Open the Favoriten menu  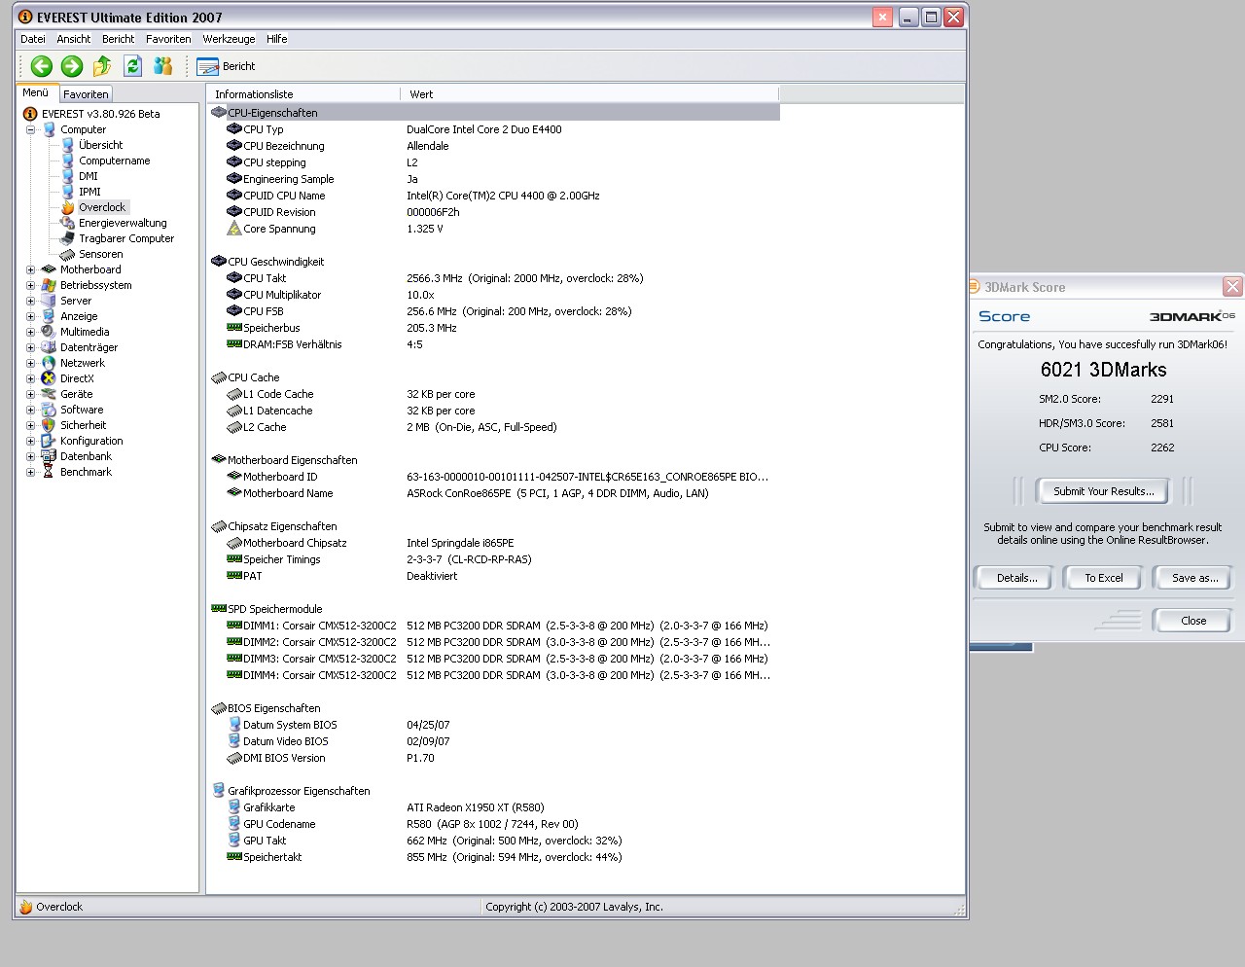click(x=168, y=39)
